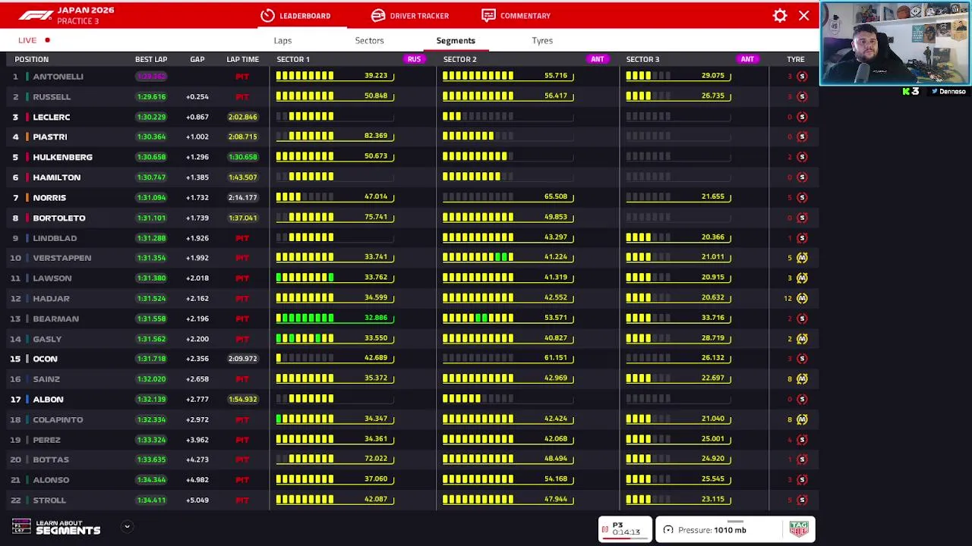Select the LINDBLAD driver name
The image size is (972, 546).
coord(55,238)
